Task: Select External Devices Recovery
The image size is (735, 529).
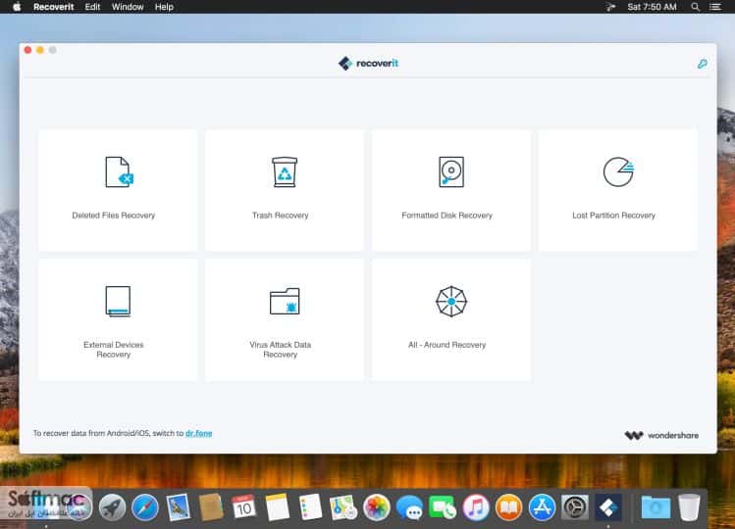Action: (x=118, y=319)
